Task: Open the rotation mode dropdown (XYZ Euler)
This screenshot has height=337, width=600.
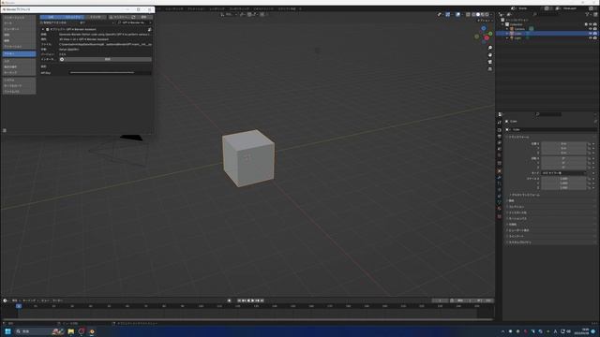Action: click(x=563, y=173)
